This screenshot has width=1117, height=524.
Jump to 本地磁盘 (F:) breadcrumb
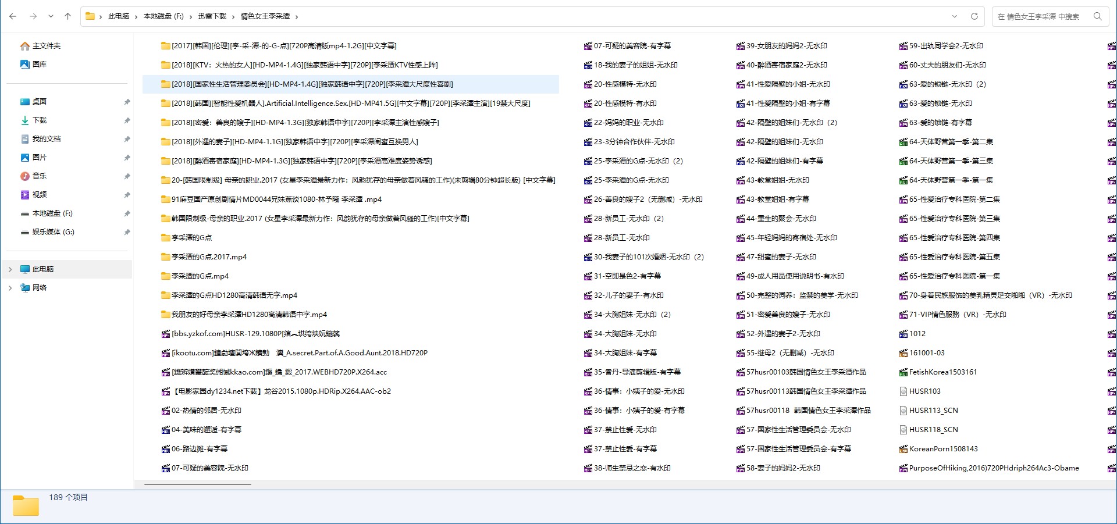click(x=163, y=16)
